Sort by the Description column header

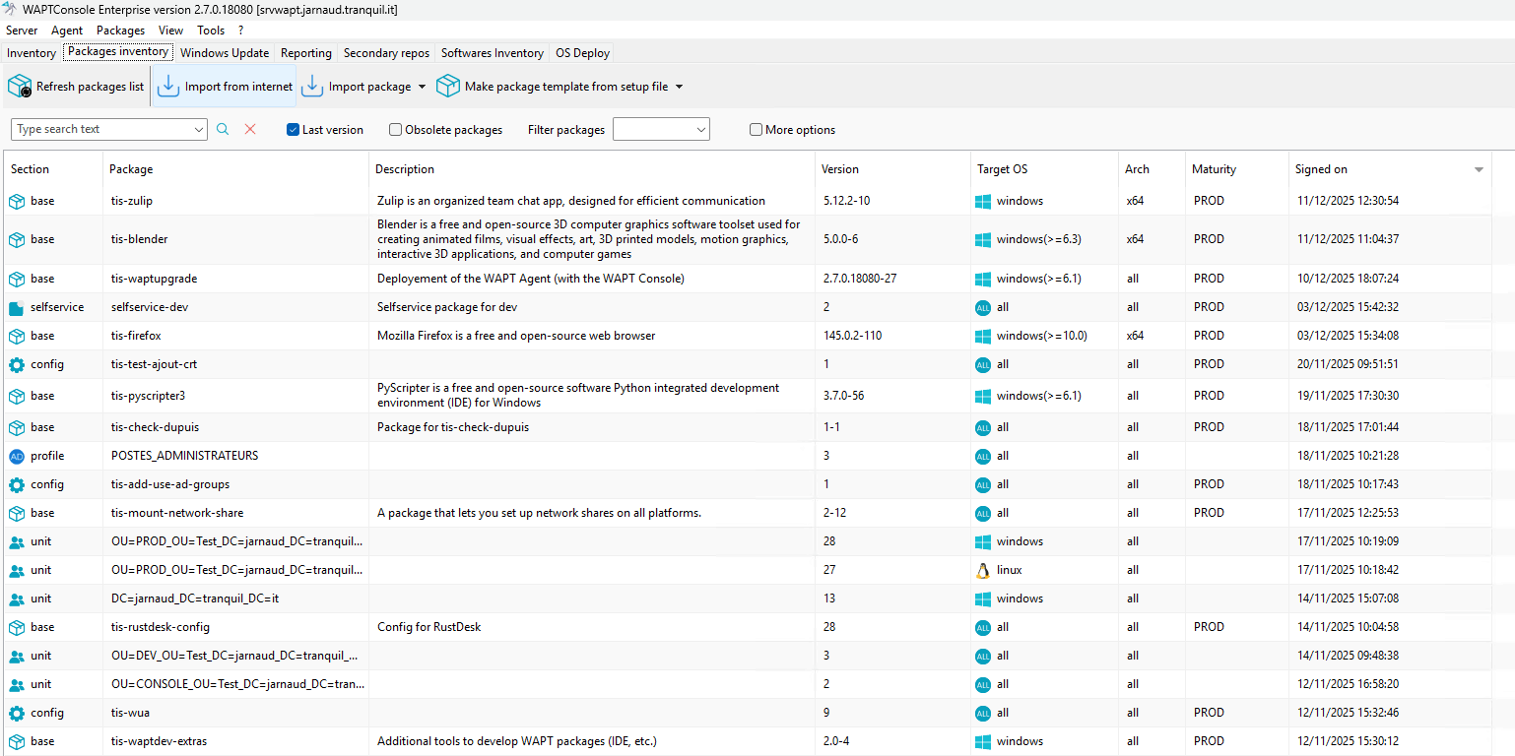pos(592,169)
